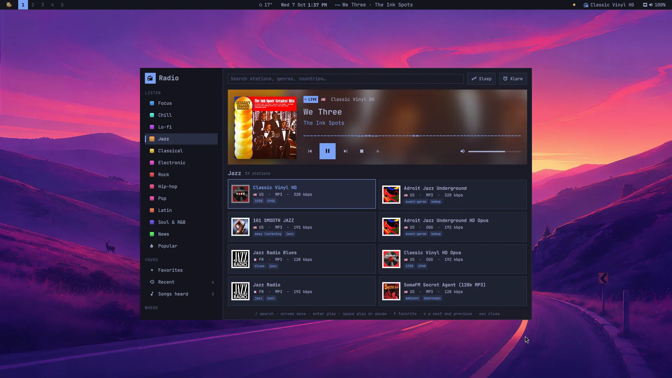Play the Jazz Radio Blues station
This screenshot has height=378, width=672.
click(302, 259)
